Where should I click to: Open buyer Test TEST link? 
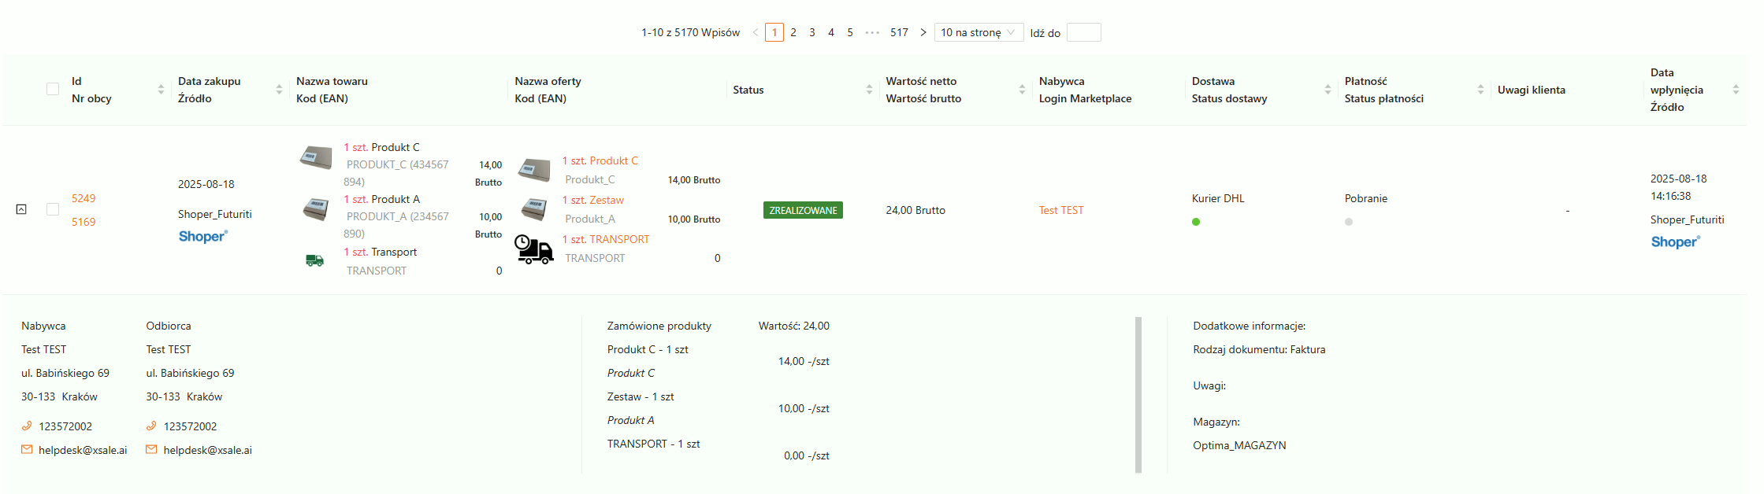1060,210
